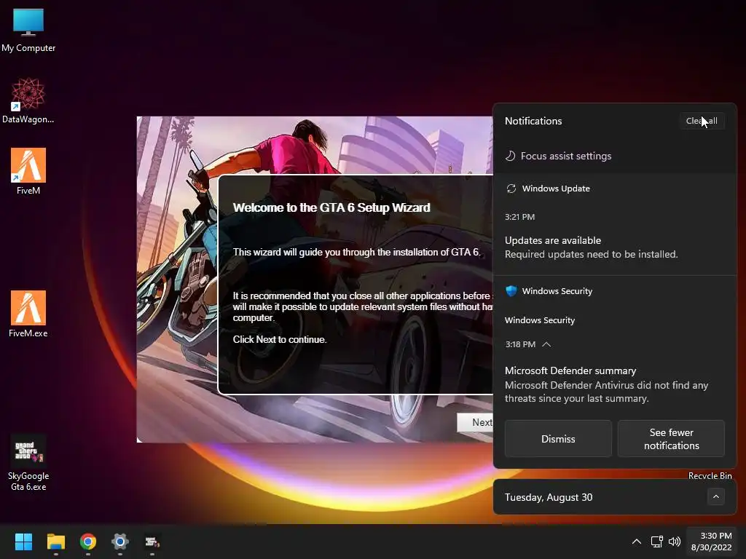Collapse the Tuesday, August 30 calendar
This screenshot has width=746, height=559.
pyautogui.click(x=715, y=497)
